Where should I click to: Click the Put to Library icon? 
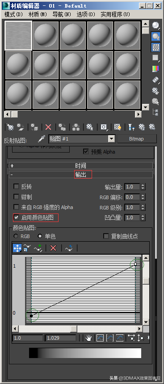tap(90, 127)
